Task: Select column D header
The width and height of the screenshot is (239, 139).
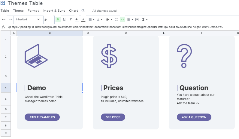Action: tap(126, 33)
